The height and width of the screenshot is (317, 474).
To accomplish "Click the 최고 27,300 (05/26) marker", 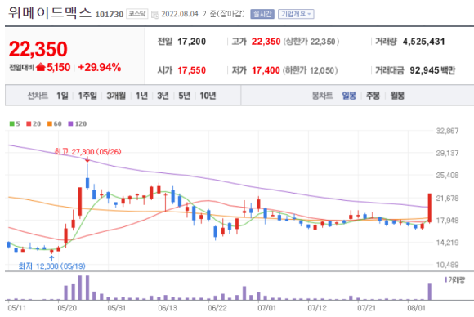I will click(x=87, y=151).
